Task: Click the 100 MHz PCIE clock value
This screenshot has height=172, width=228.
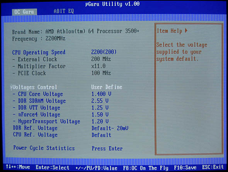Action: point(101,73)
